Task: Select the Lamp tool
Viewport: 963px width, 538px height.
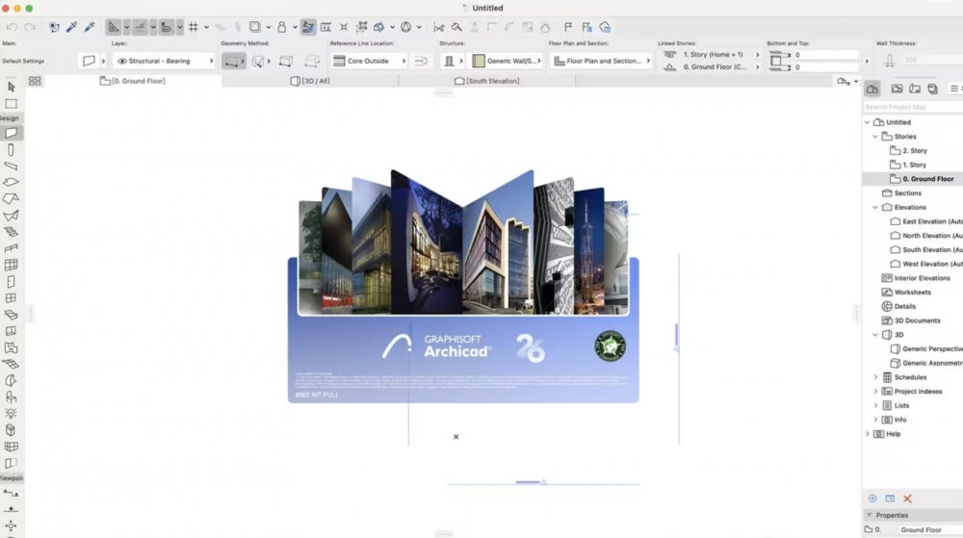Action: pyautogui.click(x=11, y=414)
